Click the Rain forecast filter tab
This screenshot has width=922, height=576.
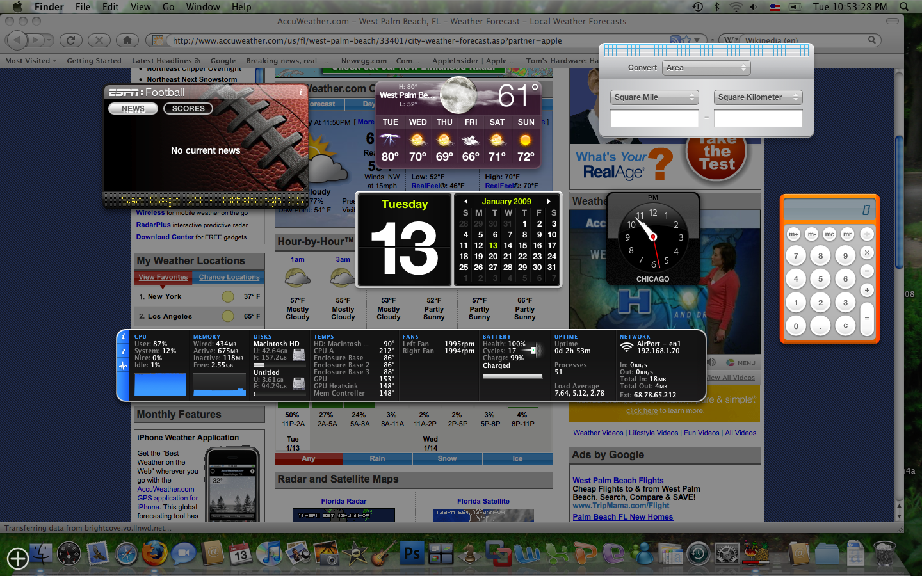pos(377,458)
